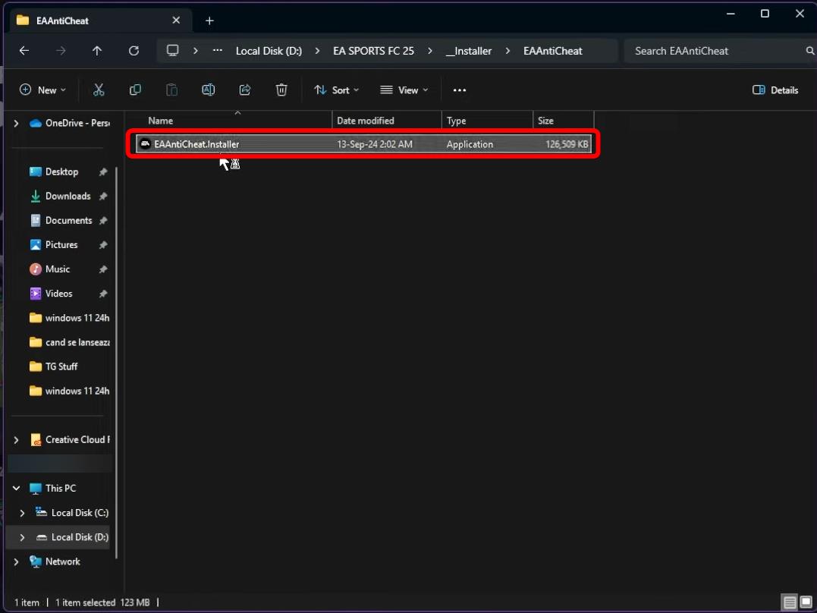Collapse the This PC tree node
The height and width of the screenshot is (613, 817).
pyautogui.click(x=16, y=489)
